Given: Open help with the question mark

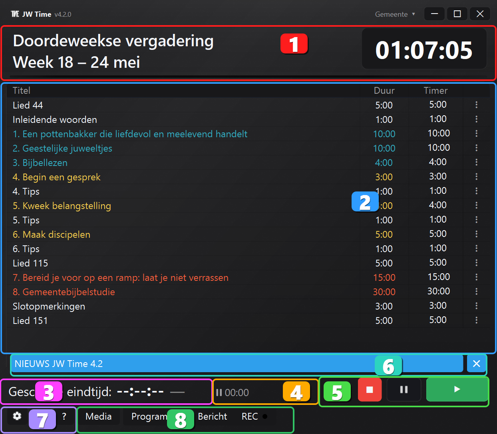Looking at the screenshot, I should (64, 416).
